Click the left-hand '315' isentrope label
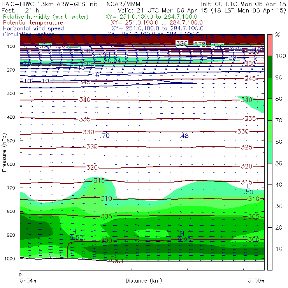 coord(99,181)
